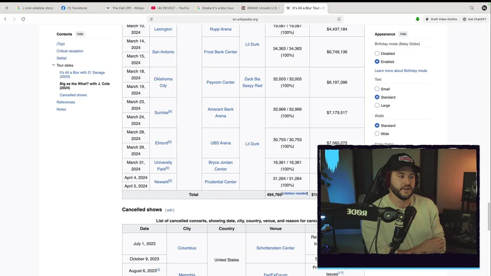Open site settings icon in address bar

151,19
